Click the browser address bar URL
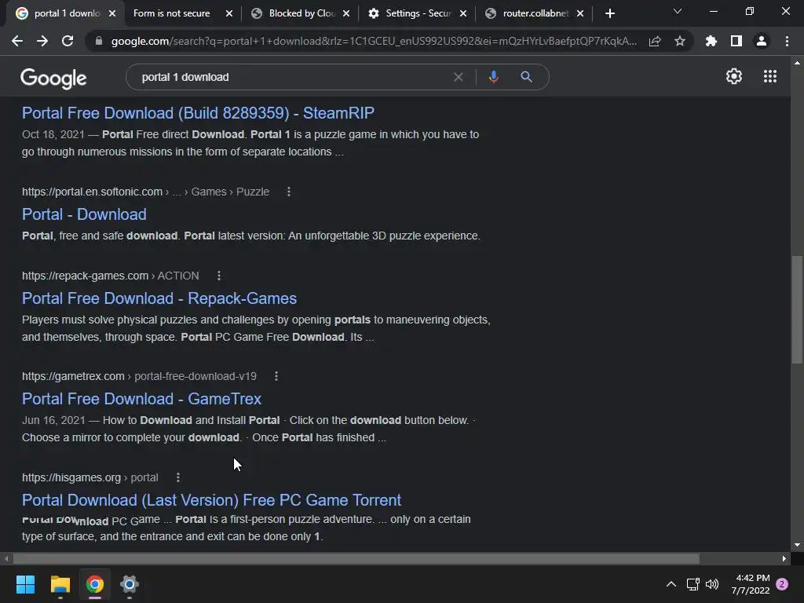This screenshot has width=804, height=603. (374, 41)
